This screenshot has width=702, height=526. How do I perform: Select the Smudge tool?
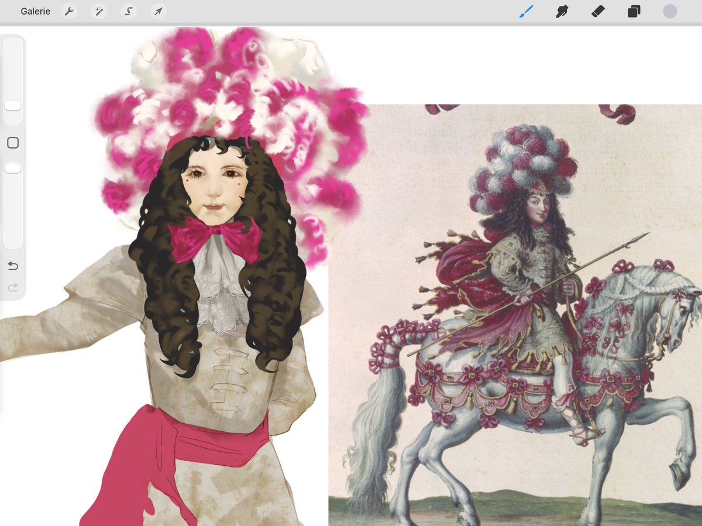[562, 11]
